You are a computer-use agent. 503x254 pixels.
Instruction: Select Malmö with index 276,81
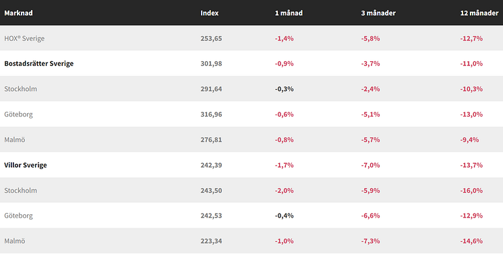click(x=14, y=140)
